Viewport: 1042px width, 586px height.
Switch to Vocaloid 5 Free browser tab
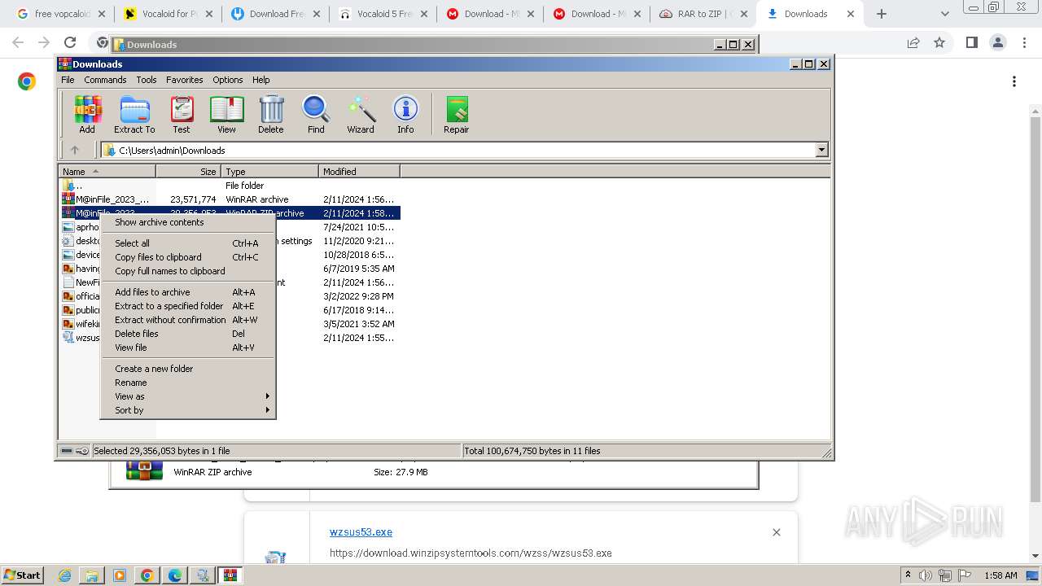click(x=383, y=14)
